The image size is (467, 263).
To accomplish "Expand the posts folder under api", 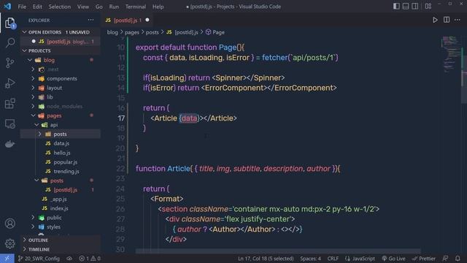I will pyautogui.click(x=60, y=134).
